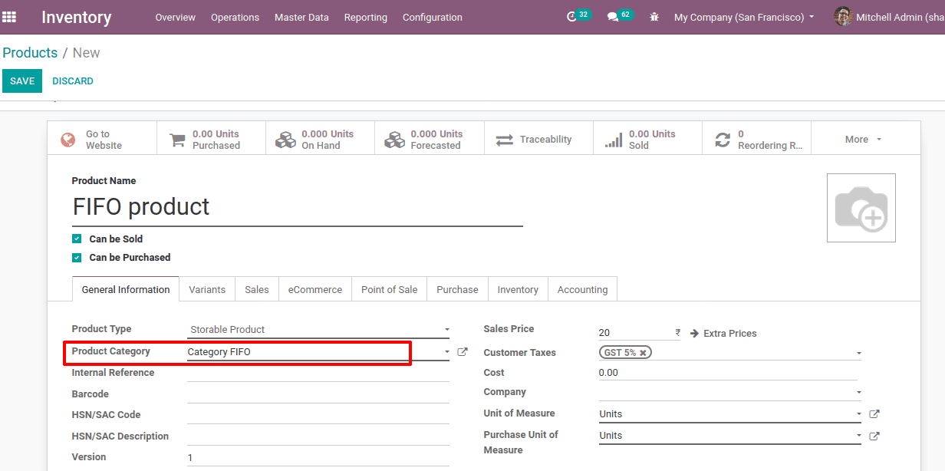945x471 pixels.
Task: Click the Barcode input field
Action: pyautogui.click(x=318, y=394)
